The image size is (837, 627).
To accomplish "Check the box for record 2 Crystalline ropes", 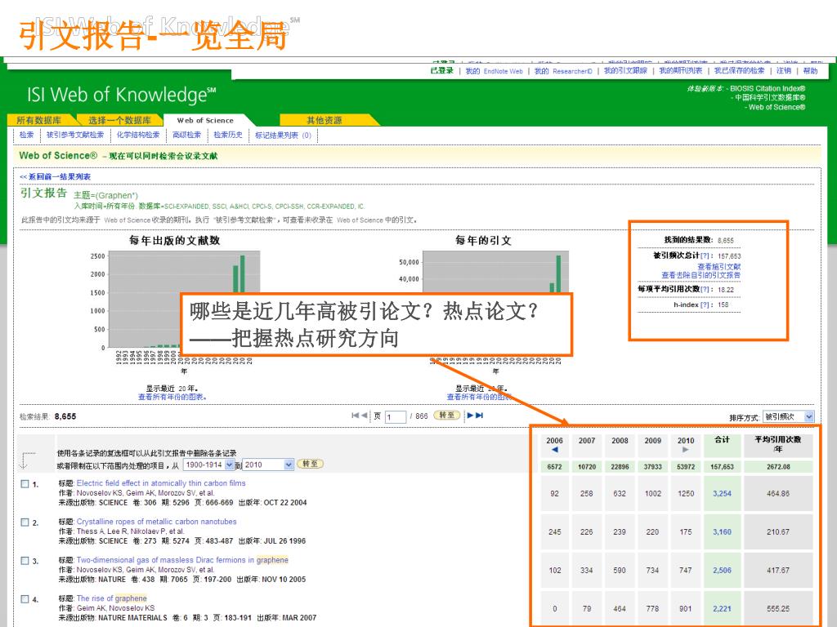I will click(25, 522).
